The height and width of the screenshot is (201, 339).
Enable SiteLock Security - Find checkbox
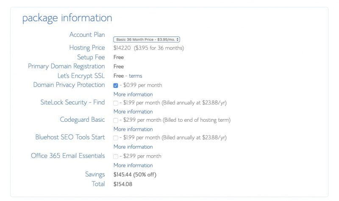pyautogui.click(x=116, y=103)
